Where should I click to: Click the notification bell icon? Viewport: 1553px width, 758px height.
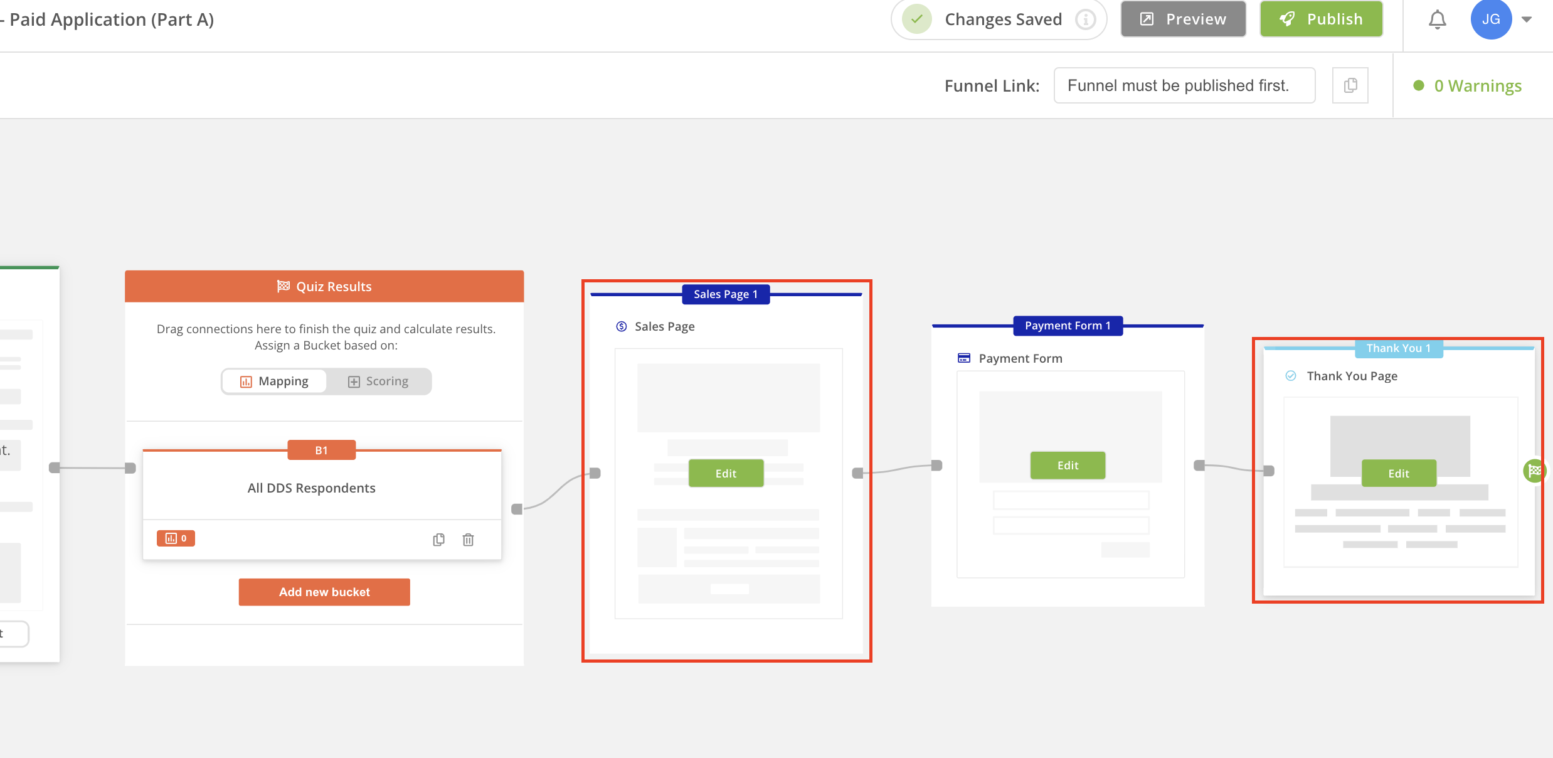1437,20
